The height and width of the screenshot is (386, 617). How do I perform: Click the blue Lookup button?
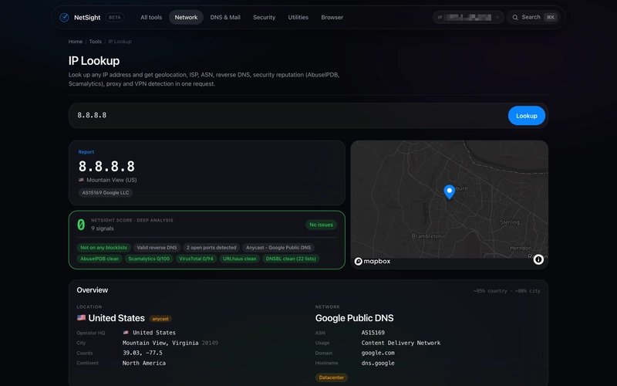click(527, 116)
